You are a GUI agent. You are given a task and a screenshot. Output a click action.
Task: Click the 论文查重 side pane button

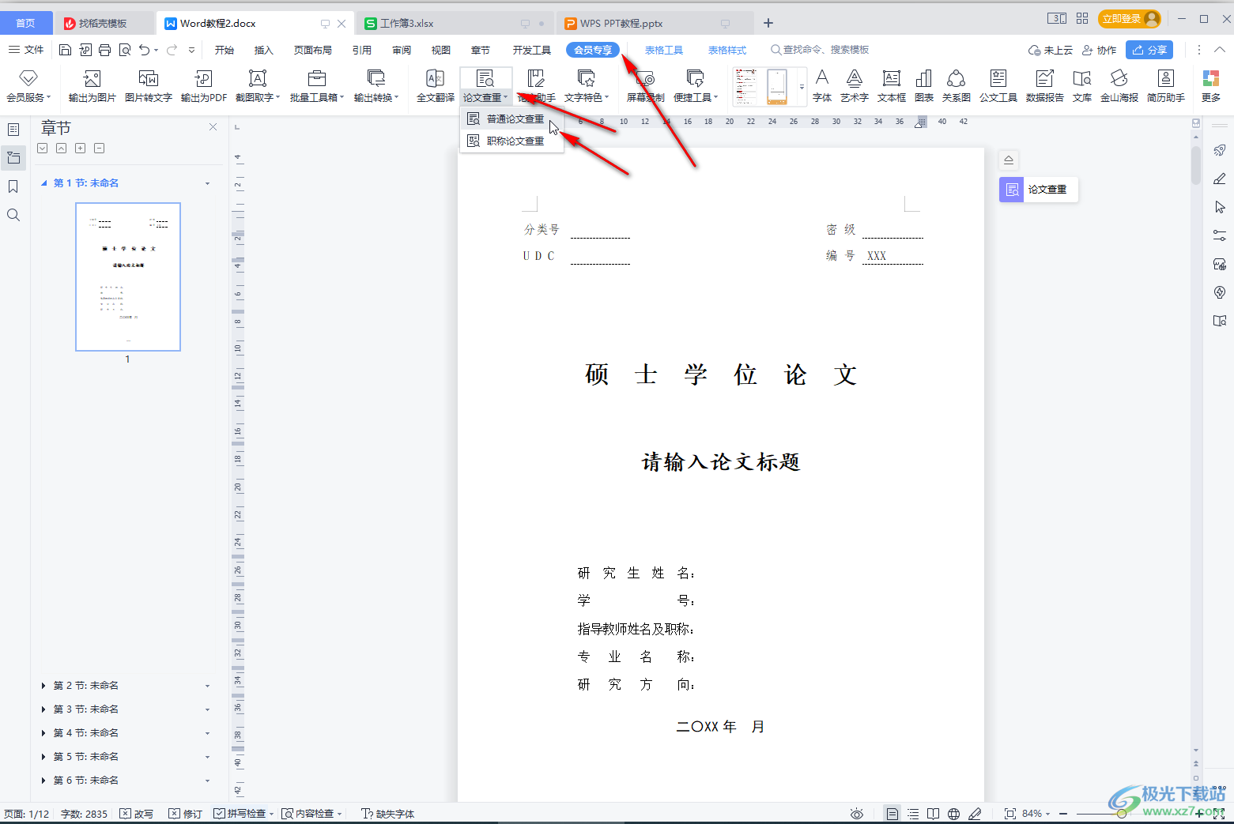pyautogui.click(x=1039, y=190)
